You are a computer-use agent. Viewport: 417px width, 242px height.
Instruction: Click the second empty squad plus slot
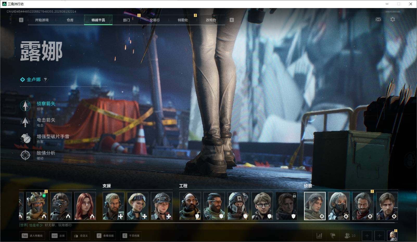click(x=379, y=236)
